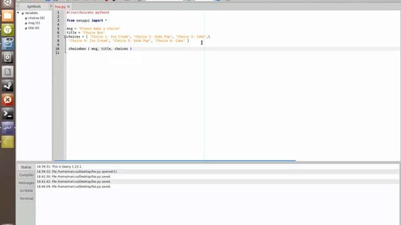Collapse the Variables tree node
This screenshot has height=225, width=401.
pyautogui.click(x=18, y=12)
